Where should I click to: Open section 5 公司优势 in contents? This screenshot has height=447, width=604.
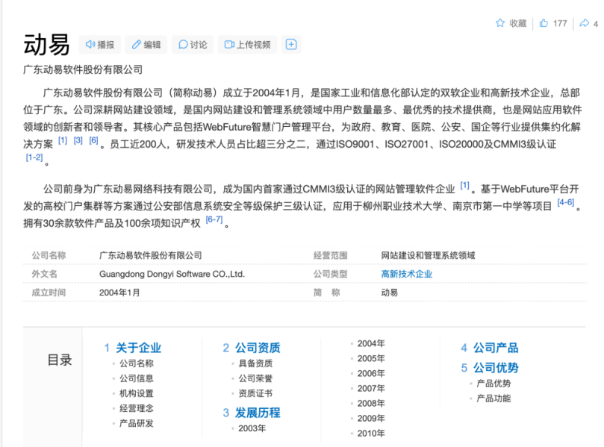[x=495, y=368]
